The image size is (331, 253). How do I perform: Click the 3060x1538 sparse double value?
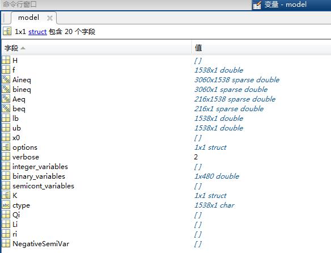point(237,79)
